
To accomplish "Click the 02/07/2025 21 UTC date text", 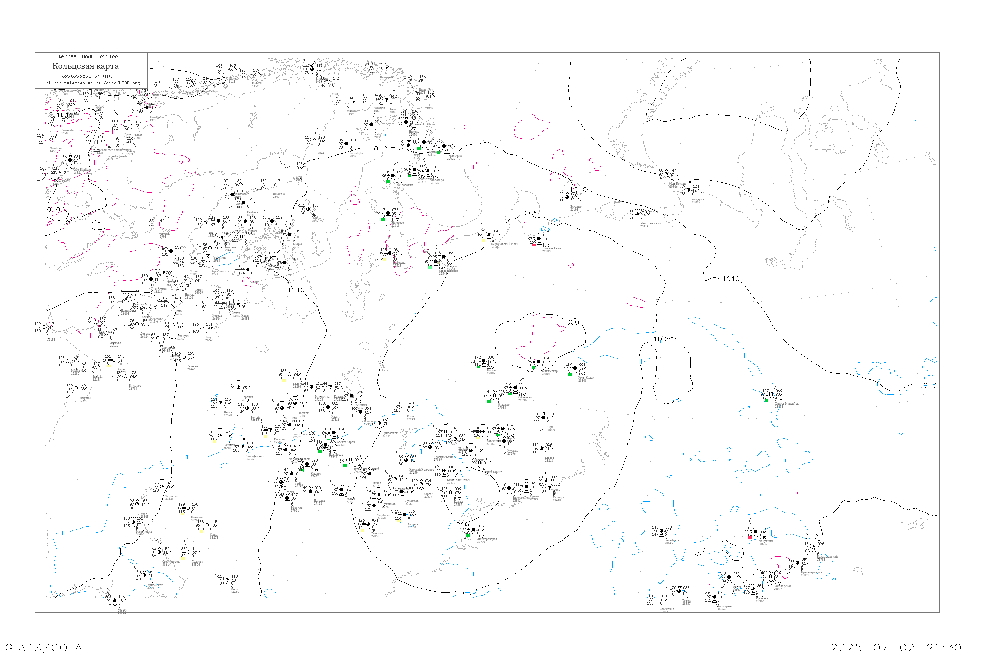I will 87,76.
